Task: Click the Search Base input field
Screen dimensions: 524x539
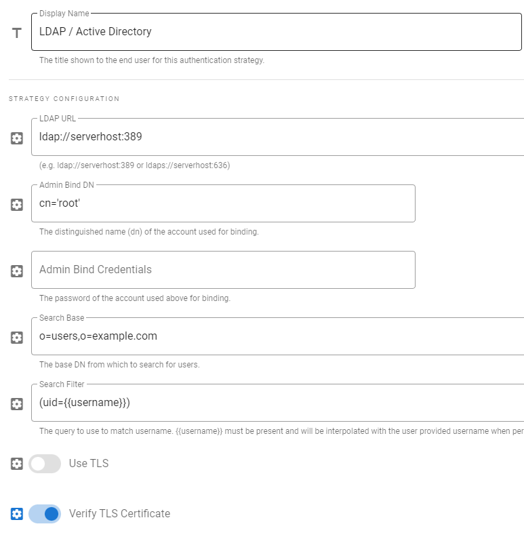Action: pos(271,336)
